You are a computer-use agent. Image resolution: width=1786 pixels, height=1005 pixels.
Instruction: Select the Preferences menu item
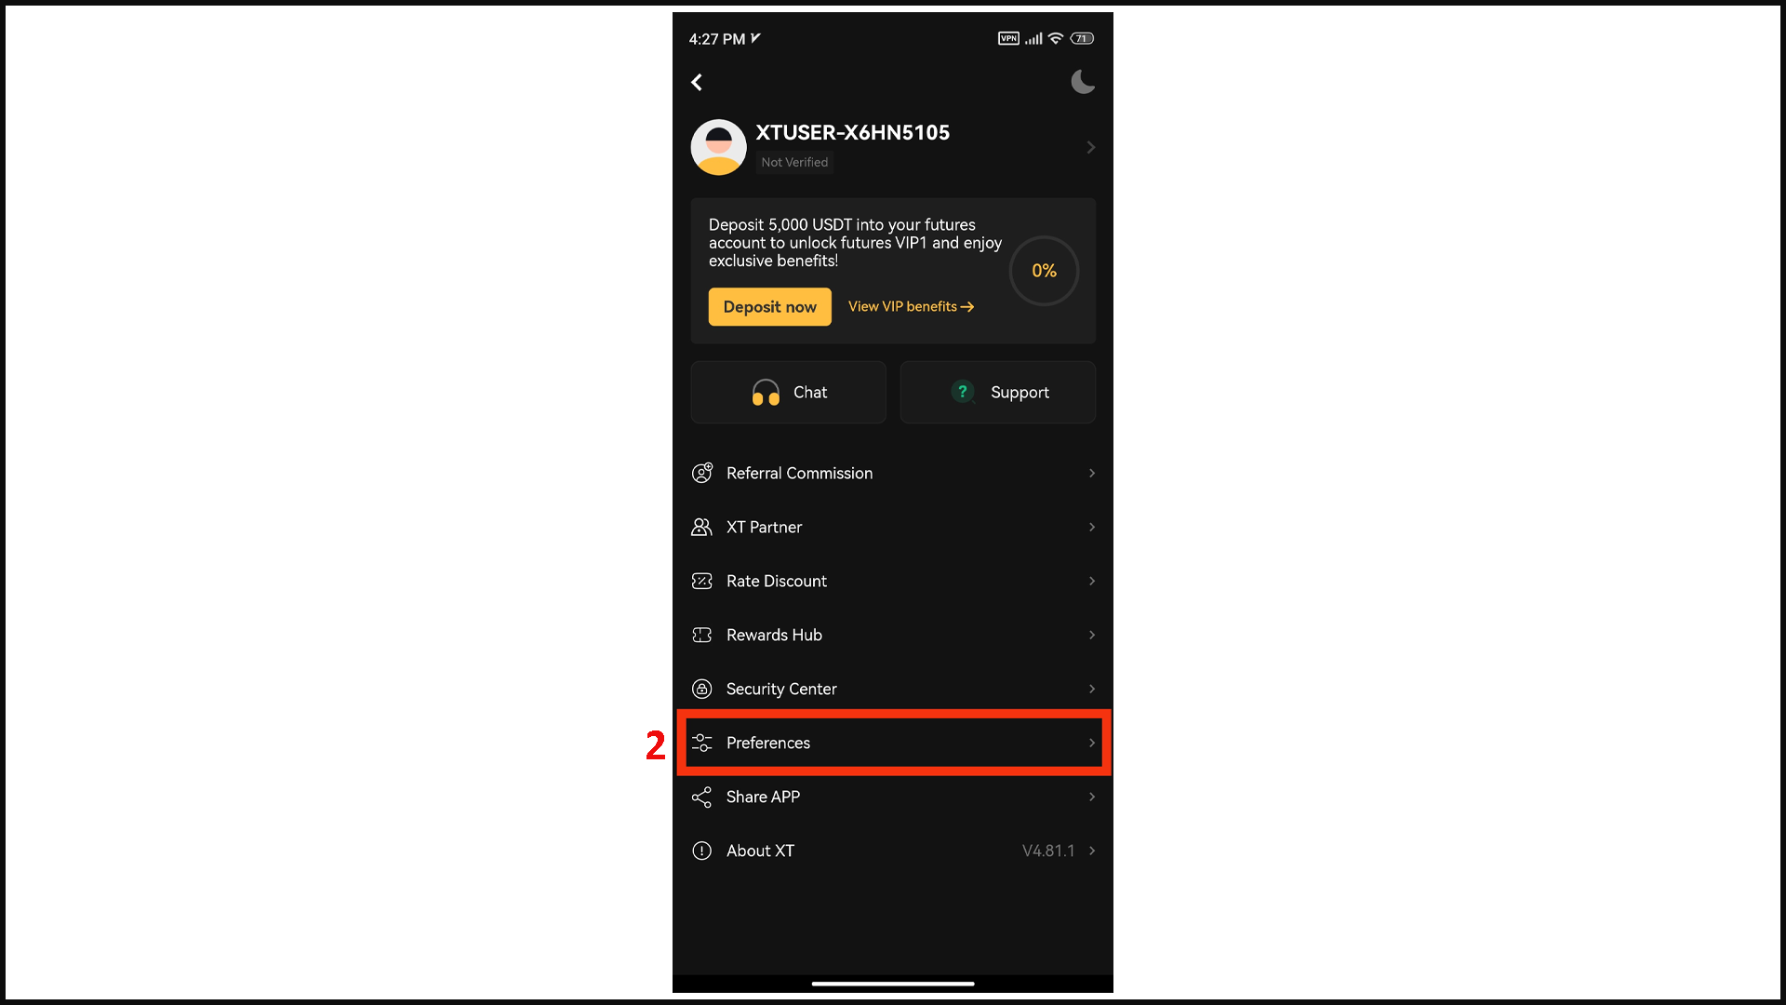point(893,741)
